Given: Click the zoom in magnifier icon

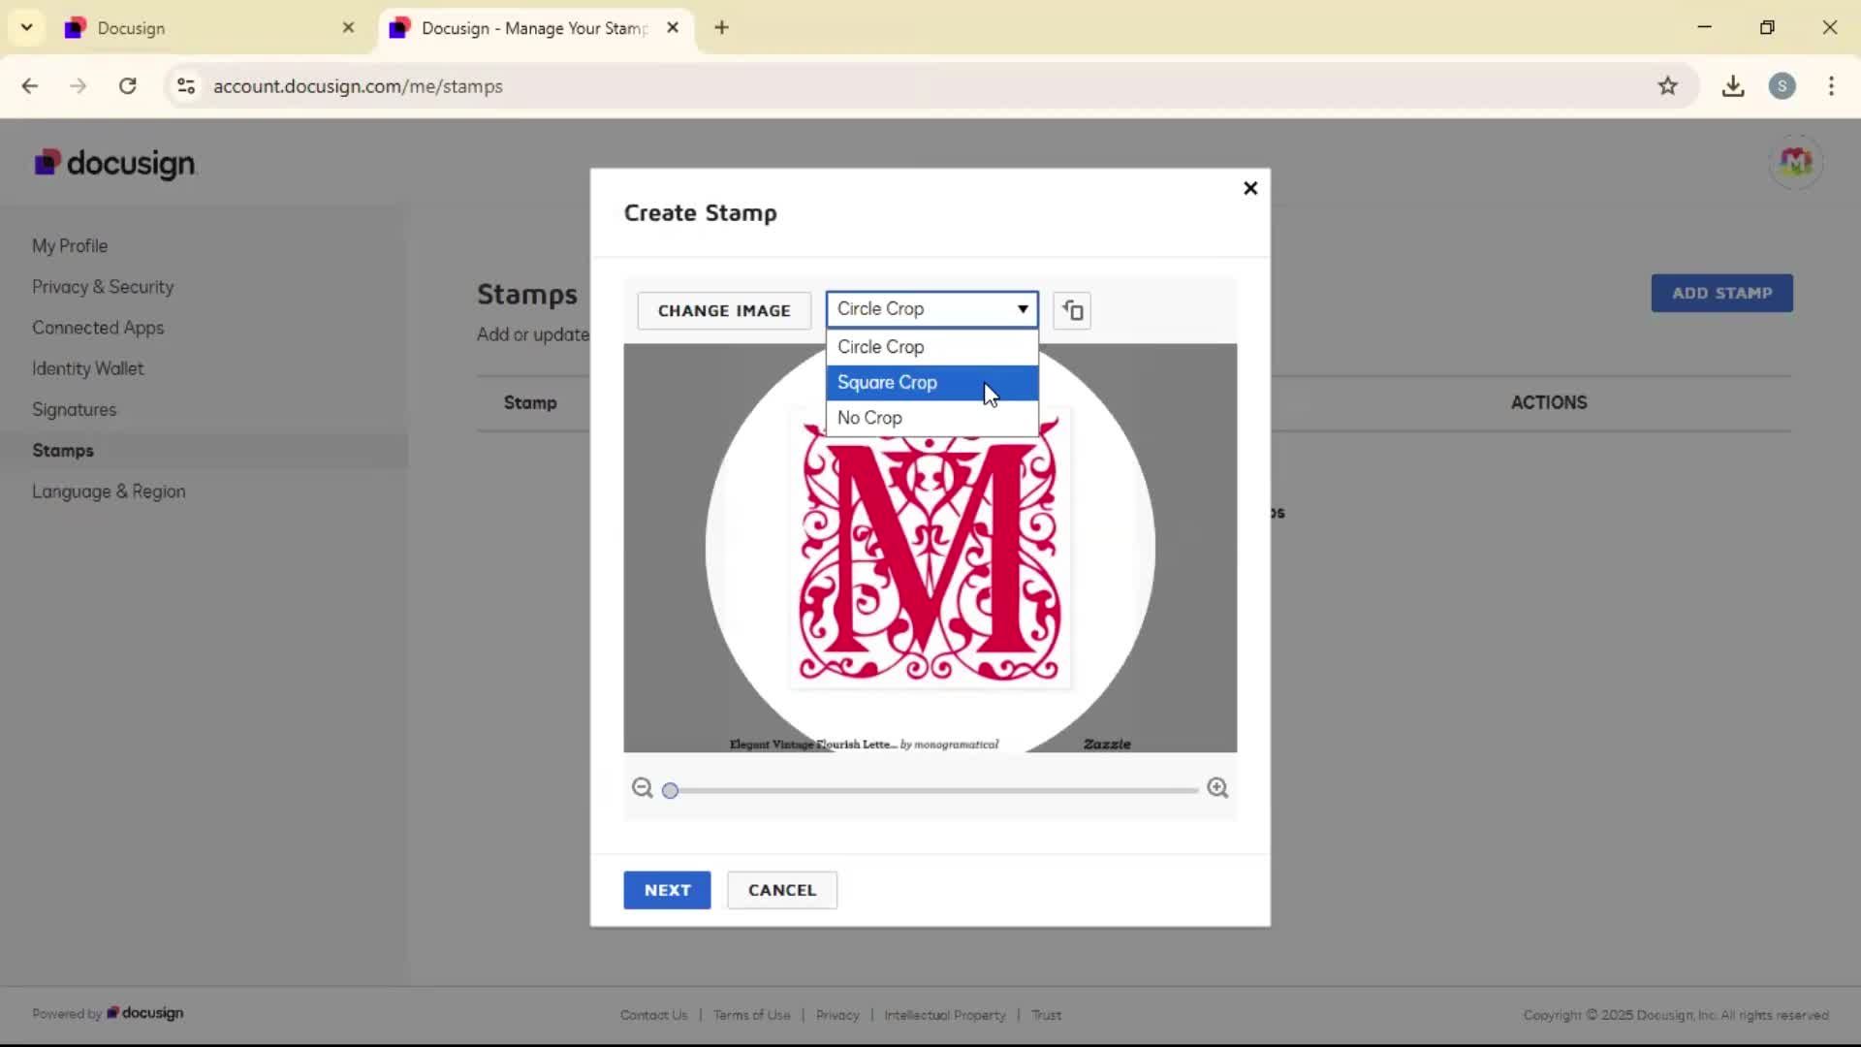Looking at the screenshot, I should click(1217, 788).
